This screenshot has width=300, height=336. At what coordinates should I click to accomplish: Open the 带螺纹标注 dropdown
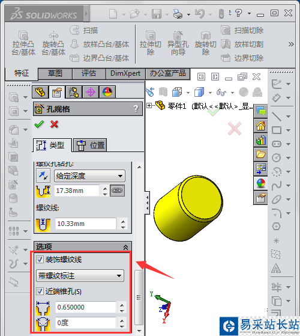pyautogui.click(x=80, y=275)
